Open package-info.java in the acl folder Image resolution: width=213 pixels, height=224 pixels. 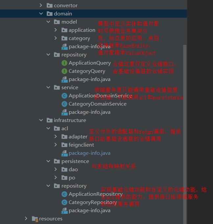(89, 153)
